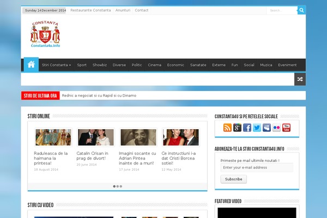Open the Politic menu item
This screenshot has width=327, height=218.
pos(137,65)
